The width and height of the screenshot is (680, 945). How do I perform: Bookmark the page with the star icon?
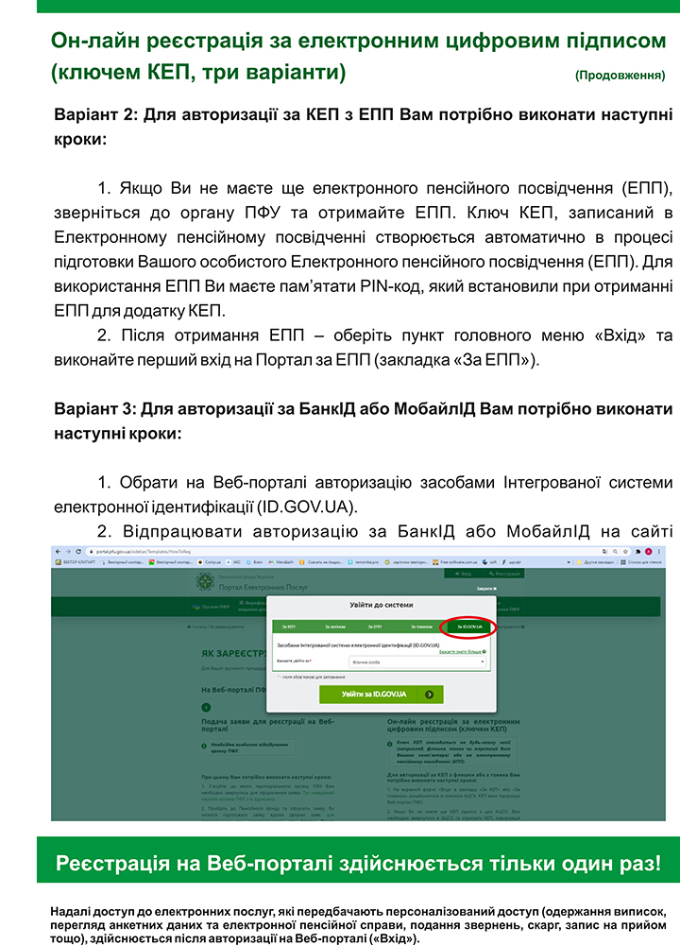[626, 552]
